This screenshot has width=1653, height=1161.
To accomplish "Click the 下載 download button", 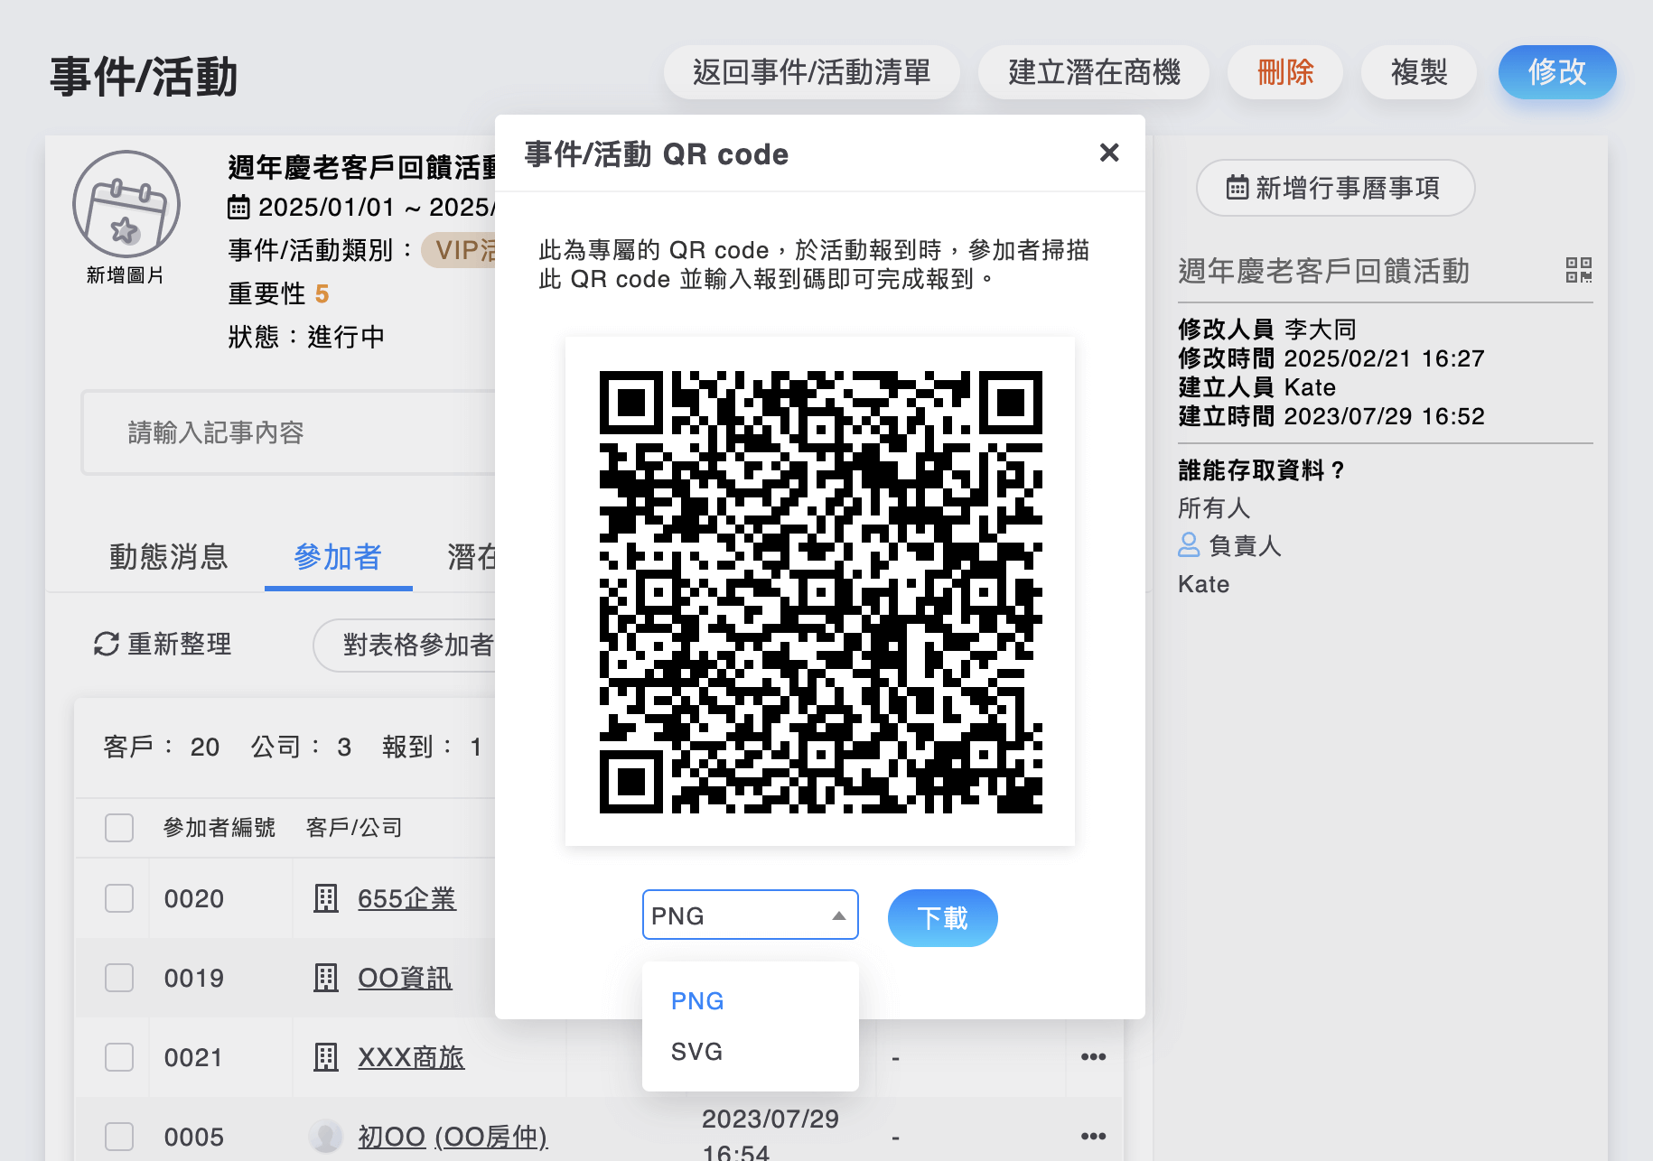I will [x=942, y=918].
